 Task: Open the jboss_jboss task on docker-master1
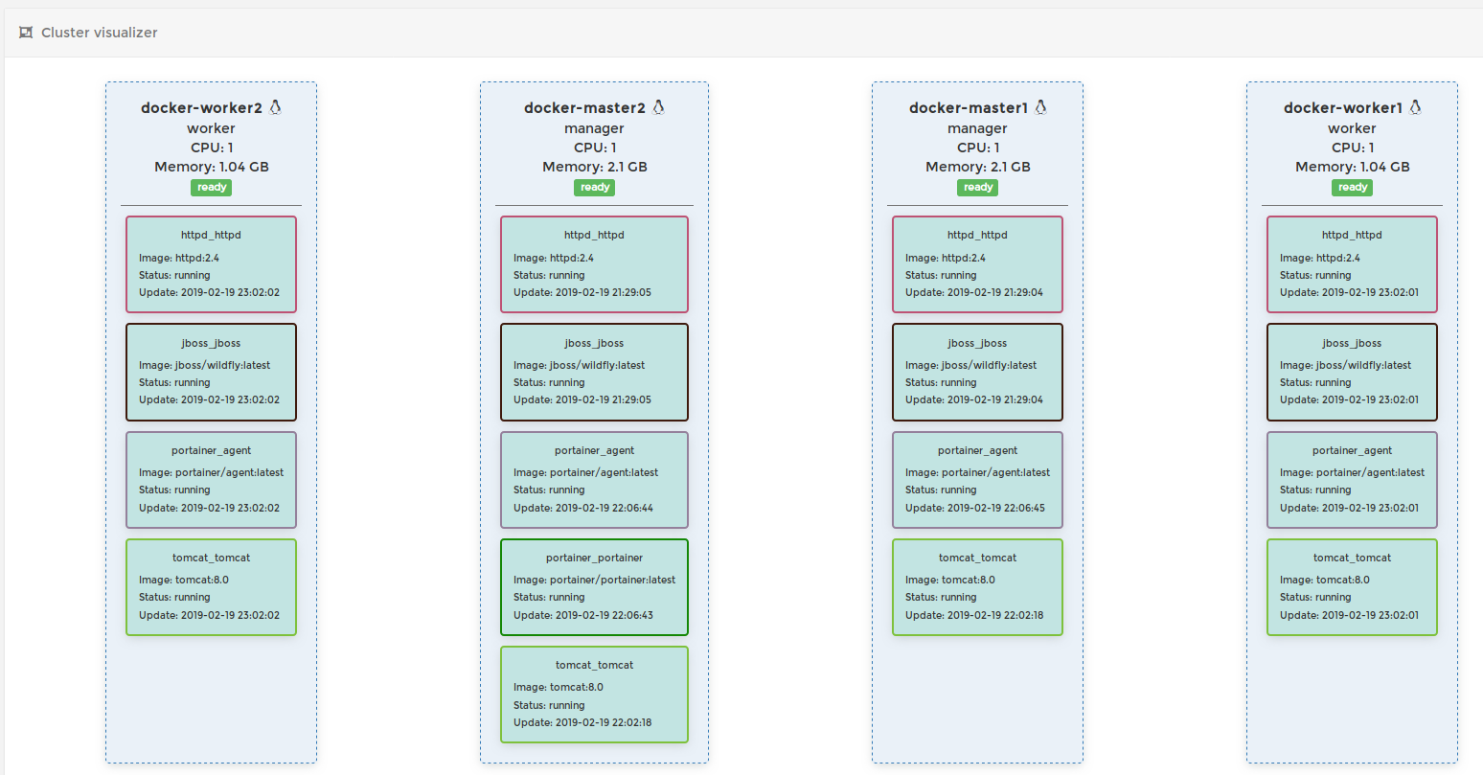tap(977, 372)
